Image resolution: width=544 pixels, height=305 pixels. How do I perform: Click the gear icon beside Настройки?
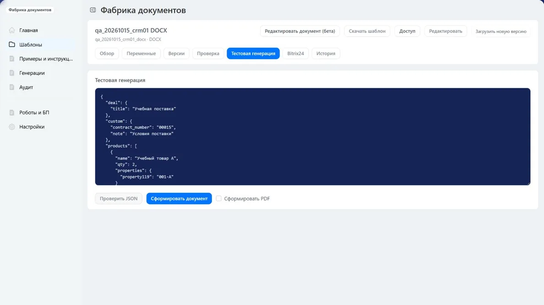coord(12,126)
